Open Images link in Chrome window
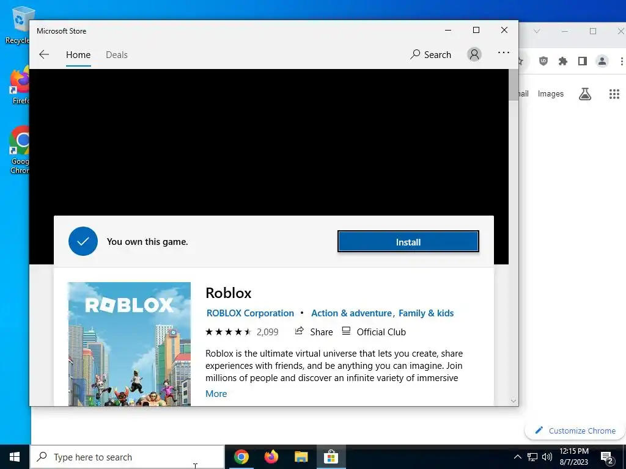The width and height of the screenshot is (626, 469). pos(551,93)
